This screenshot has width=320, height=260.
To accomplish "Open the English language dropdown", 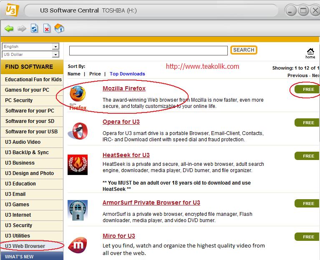I will pos(30,46).
